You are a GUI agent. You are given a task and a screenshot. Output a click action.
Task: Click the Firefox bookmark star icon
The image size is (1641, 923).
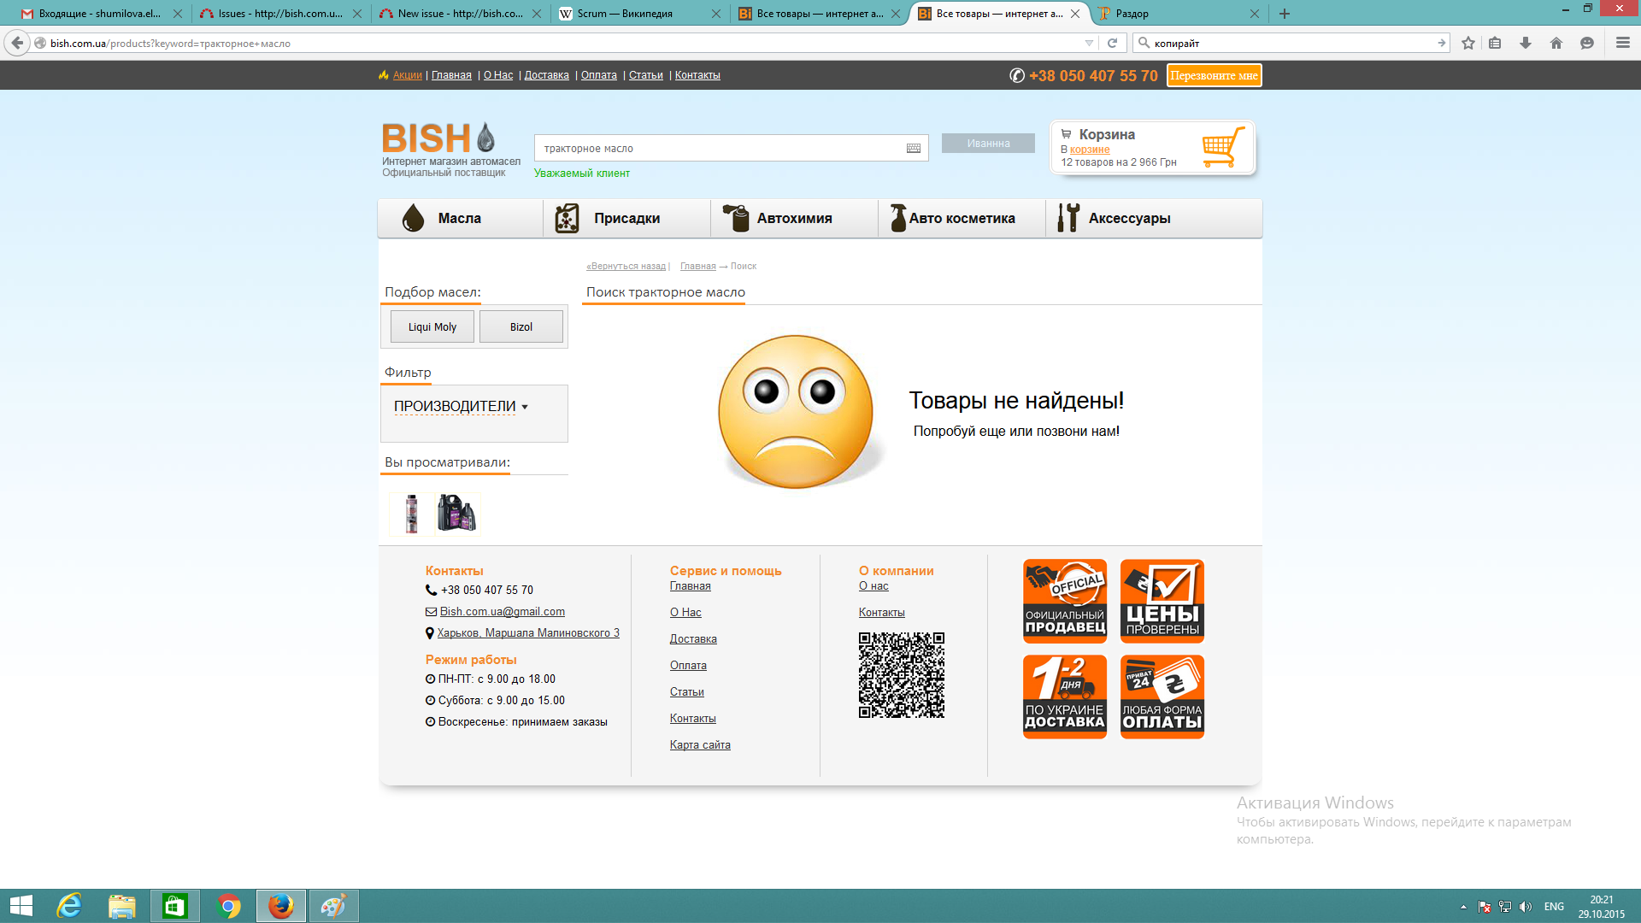pos(1468,43)
